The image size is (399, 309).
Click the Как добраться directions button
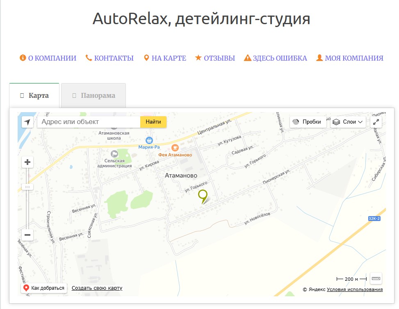click(x=44, y=288)
